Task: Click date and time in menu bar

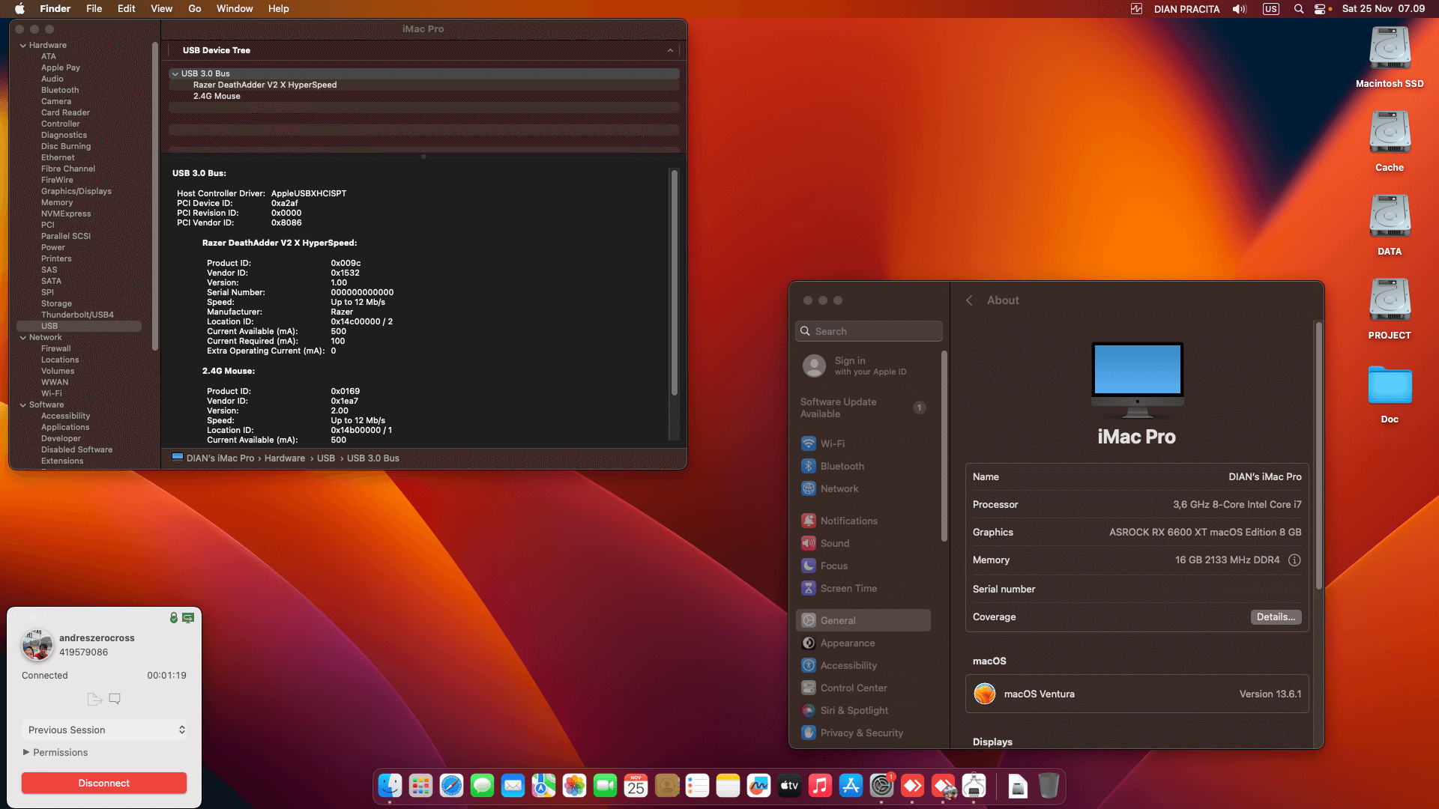Action: tap(1384, 9)
